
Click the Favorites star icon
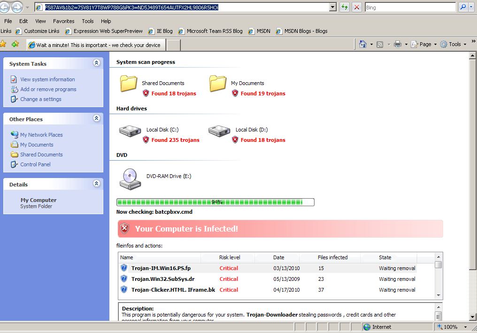(x=3, y=44)
